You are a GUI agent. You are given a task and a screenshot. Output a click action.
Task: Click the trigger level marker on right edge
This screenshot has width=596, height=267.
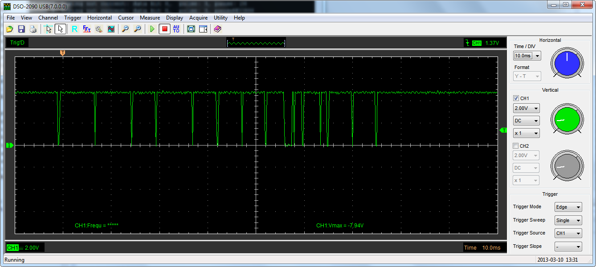(x=504, y=130)
